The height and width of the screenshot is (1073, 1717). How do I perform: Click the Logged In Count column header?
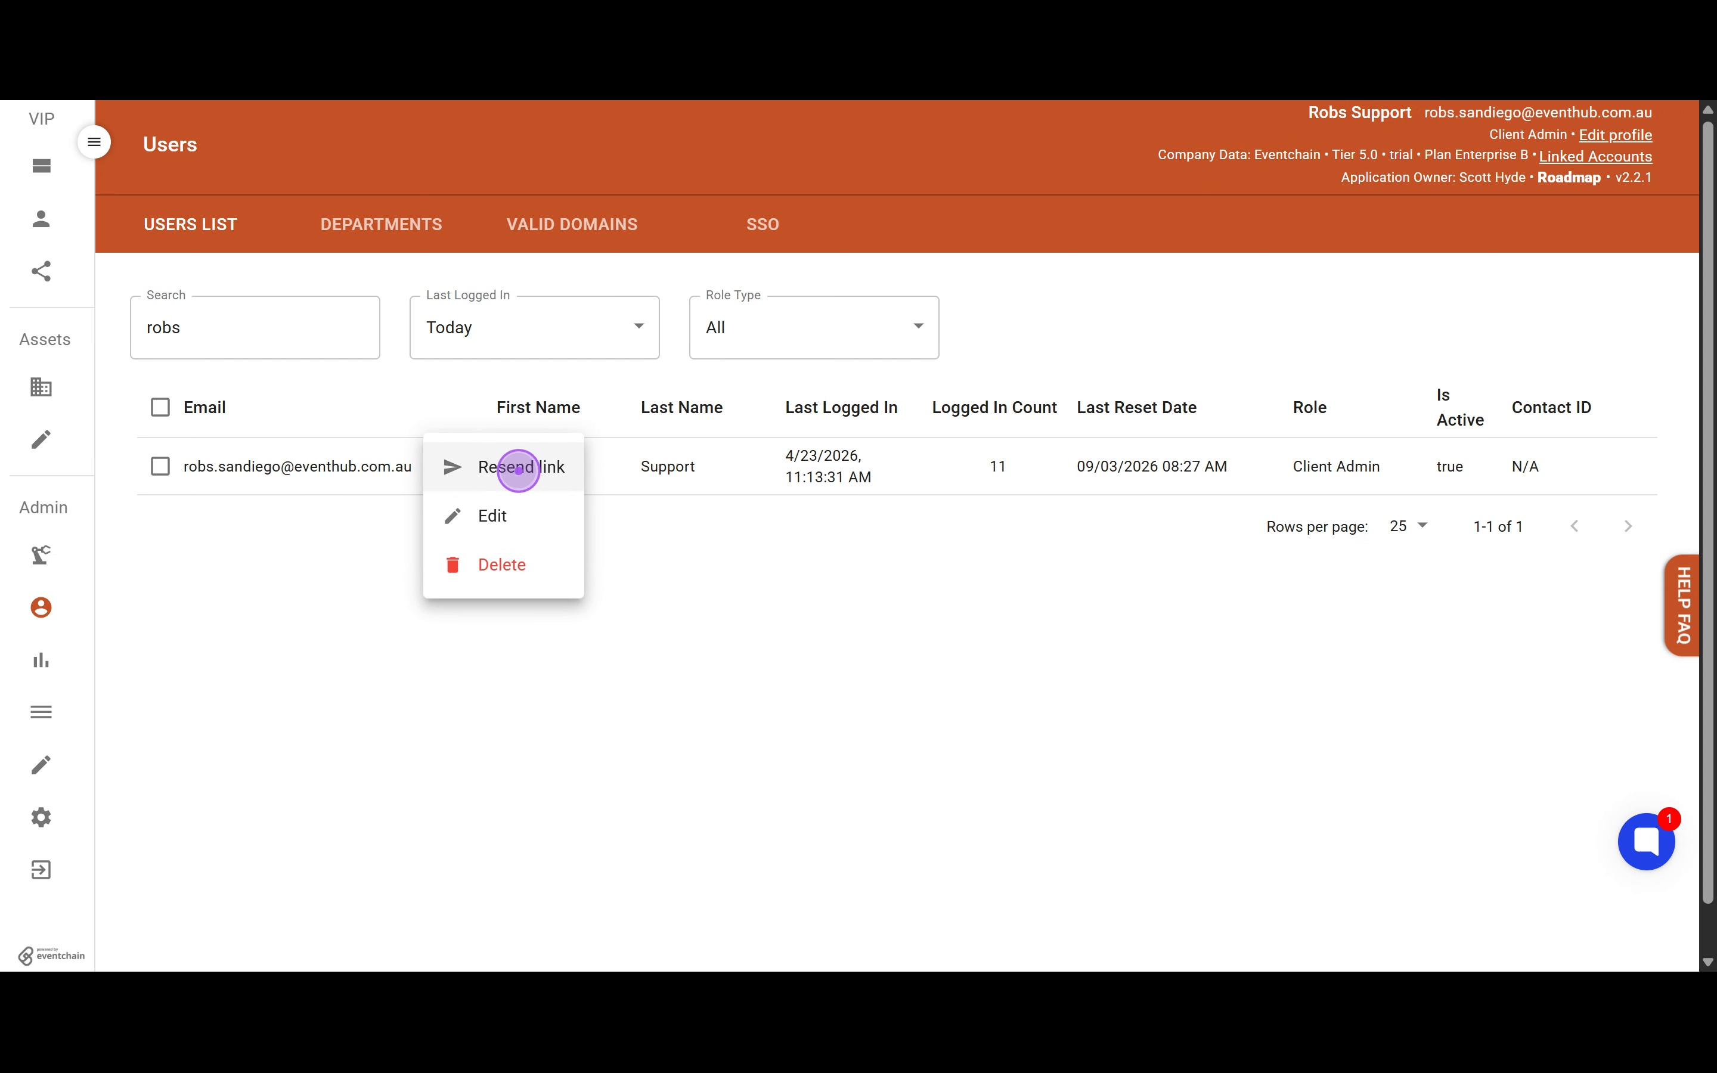pos(994,407)
